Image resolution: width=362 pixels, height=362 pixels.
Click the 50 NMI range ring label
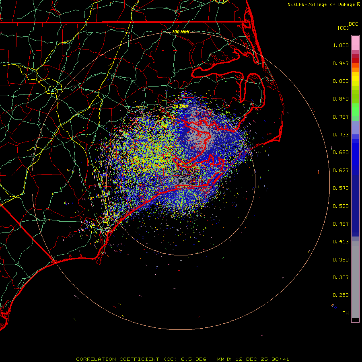point(181,106)
